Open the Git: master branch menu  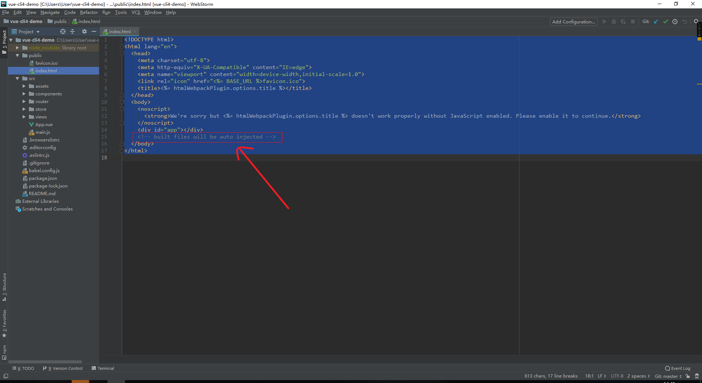(668, 376)
